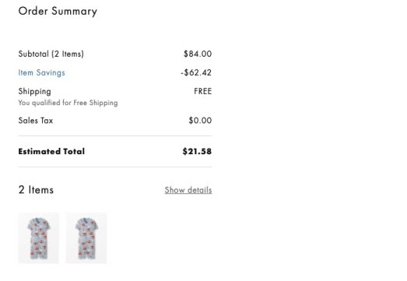Click the Sales Tax label
This screenshot has height=281, width=407.
pos(36,121)
